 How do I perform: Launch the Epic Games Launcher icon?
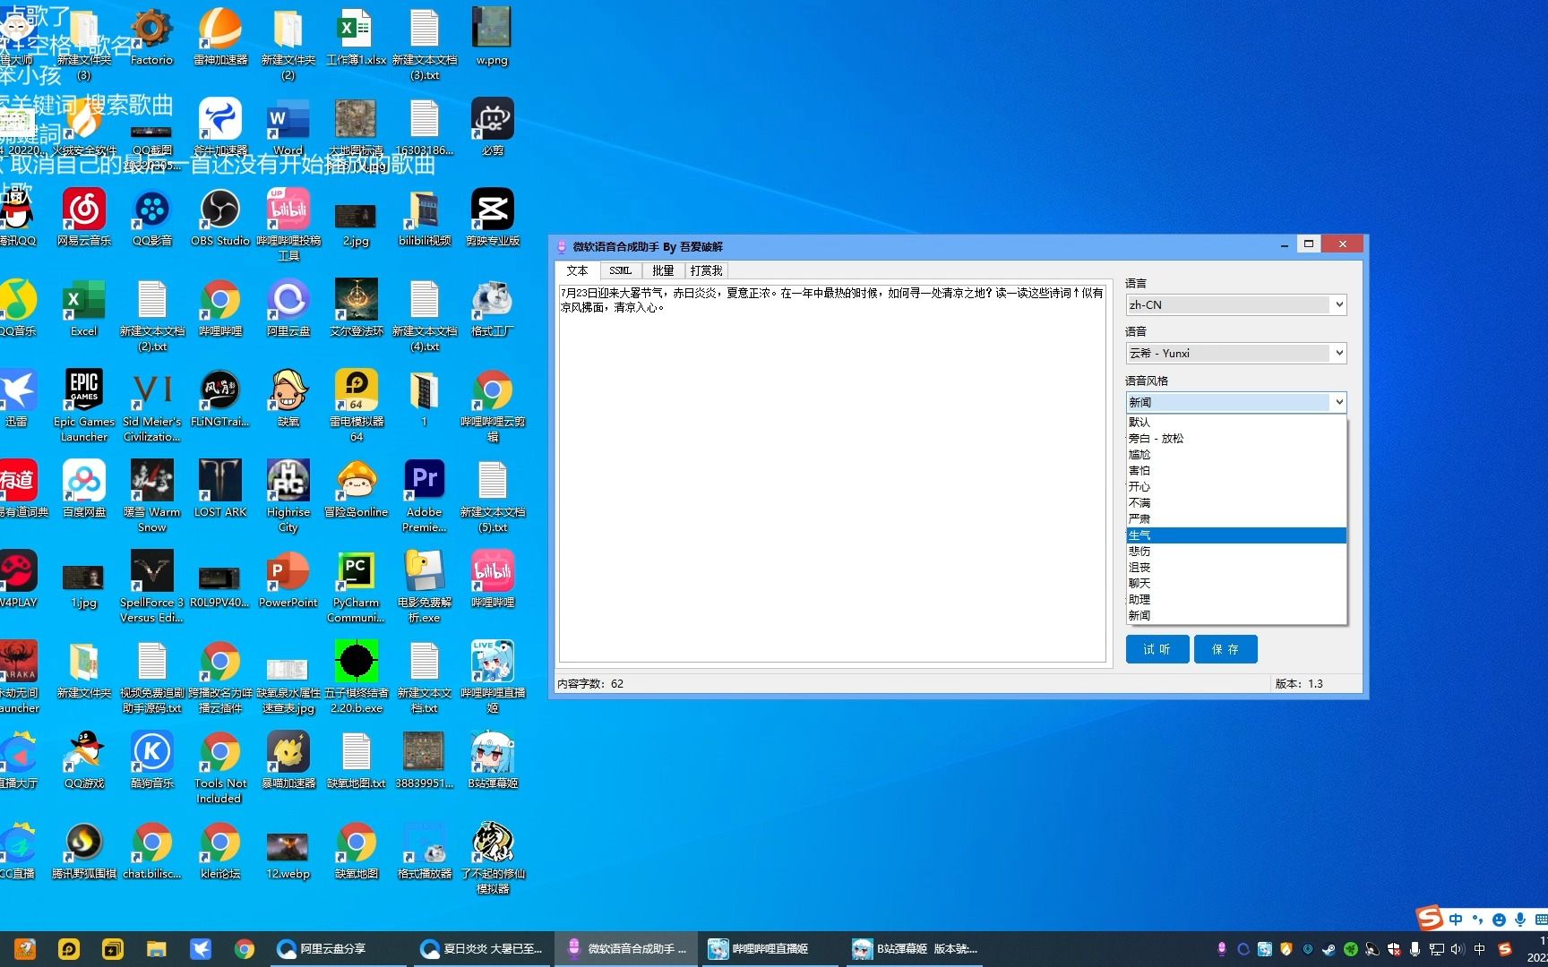click(x=84, y=406)
